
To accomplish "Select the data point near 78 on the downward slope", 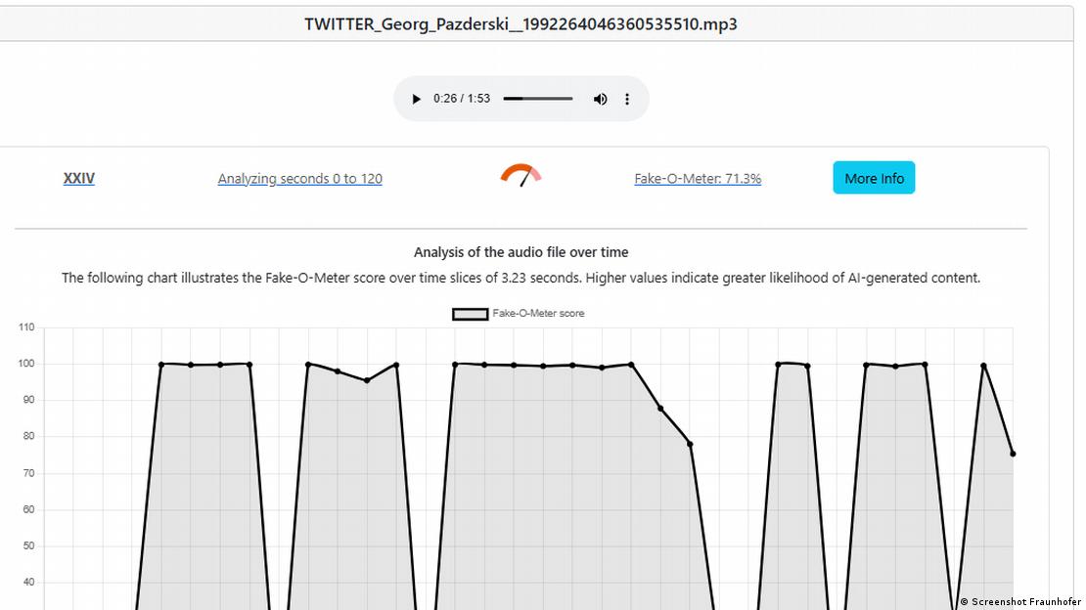I will click(x=690, y=444).
